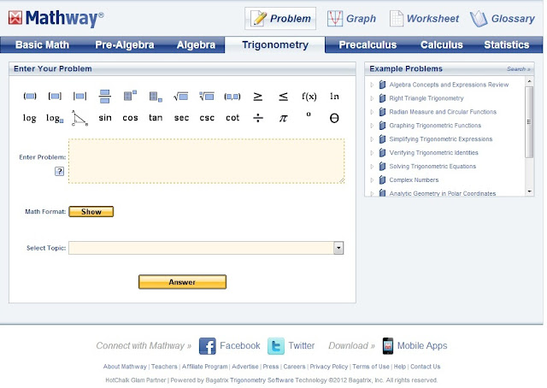Open the Problem mode
The height and width of the screenshot is (388, 547).
click(x=280, y=19)
